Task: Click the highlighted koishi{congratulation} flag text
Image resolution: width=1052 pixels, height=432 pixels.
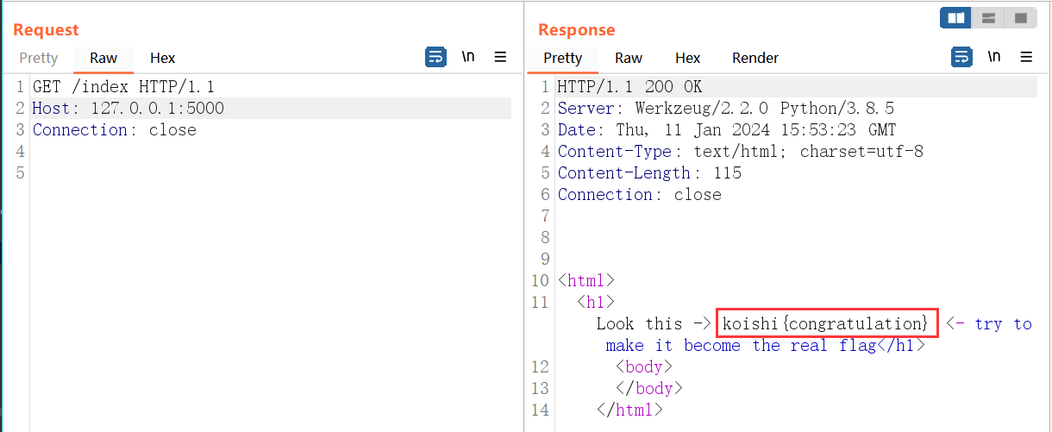Action: pyautogui.click(x=826, y=324)
